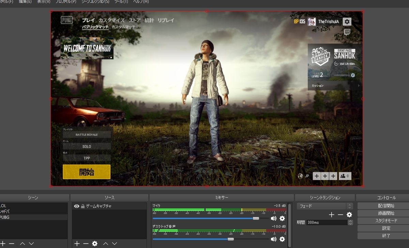Add a new scene with plus icon

tap(3, 243)
